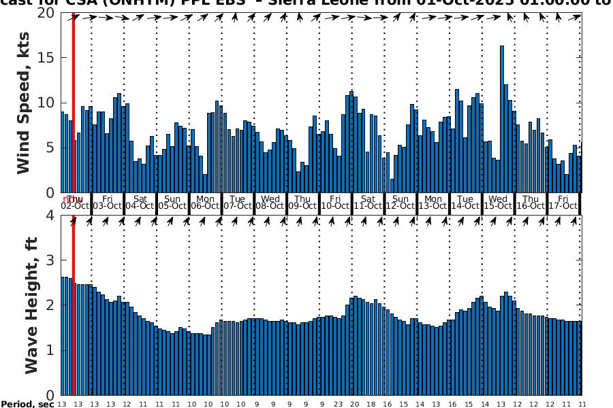Select the 'Wed 08-Oct' date label
Image resolution: width=613 pixels, height=408 pixels.
270,202
